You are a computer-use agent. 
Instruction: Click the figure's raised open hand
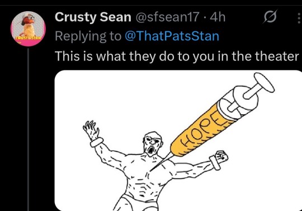(91, 129)
